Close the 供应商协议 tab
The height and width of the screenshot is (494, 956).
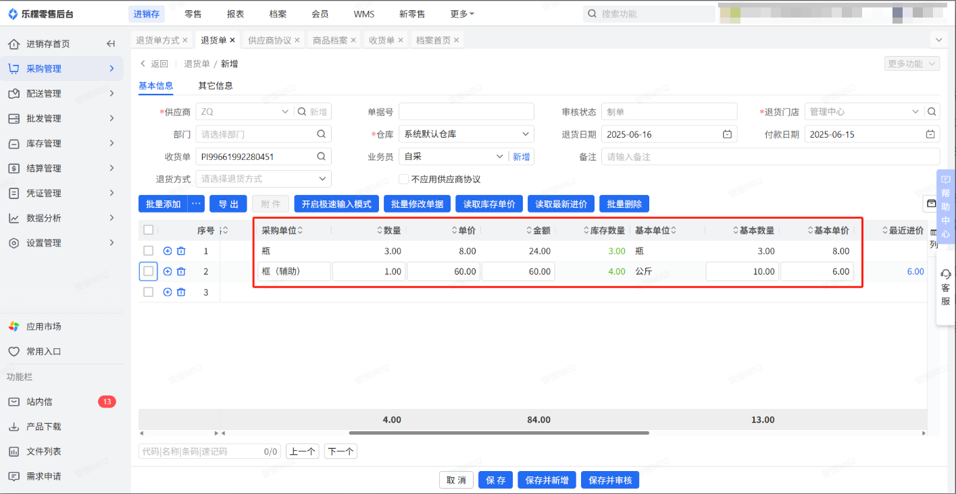pos(297,40)
